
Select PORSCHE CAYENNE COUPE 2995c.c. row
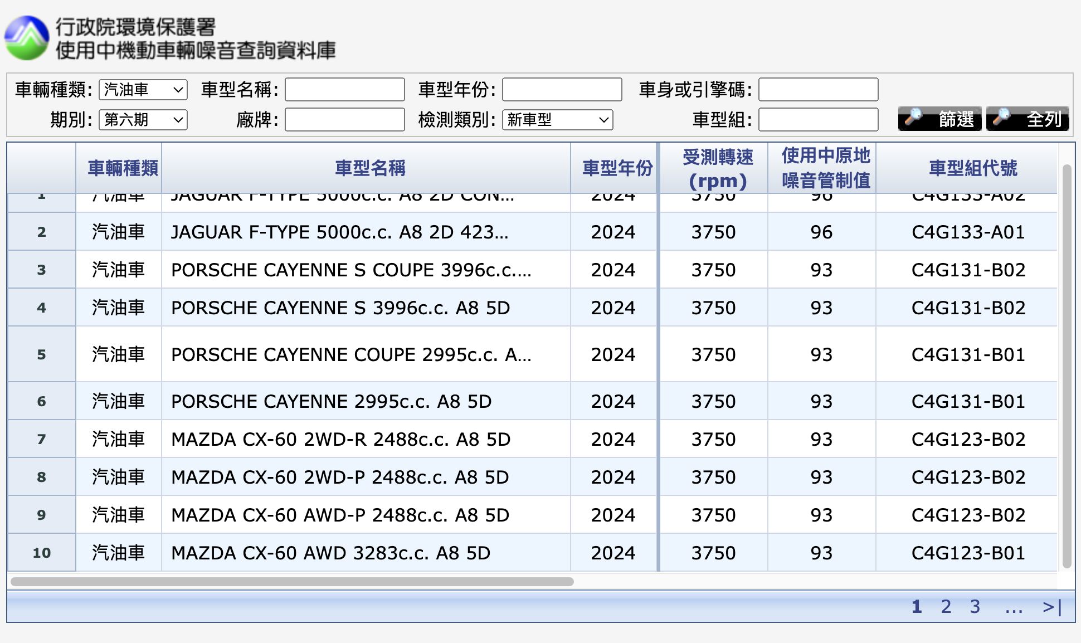click(532, 354)
